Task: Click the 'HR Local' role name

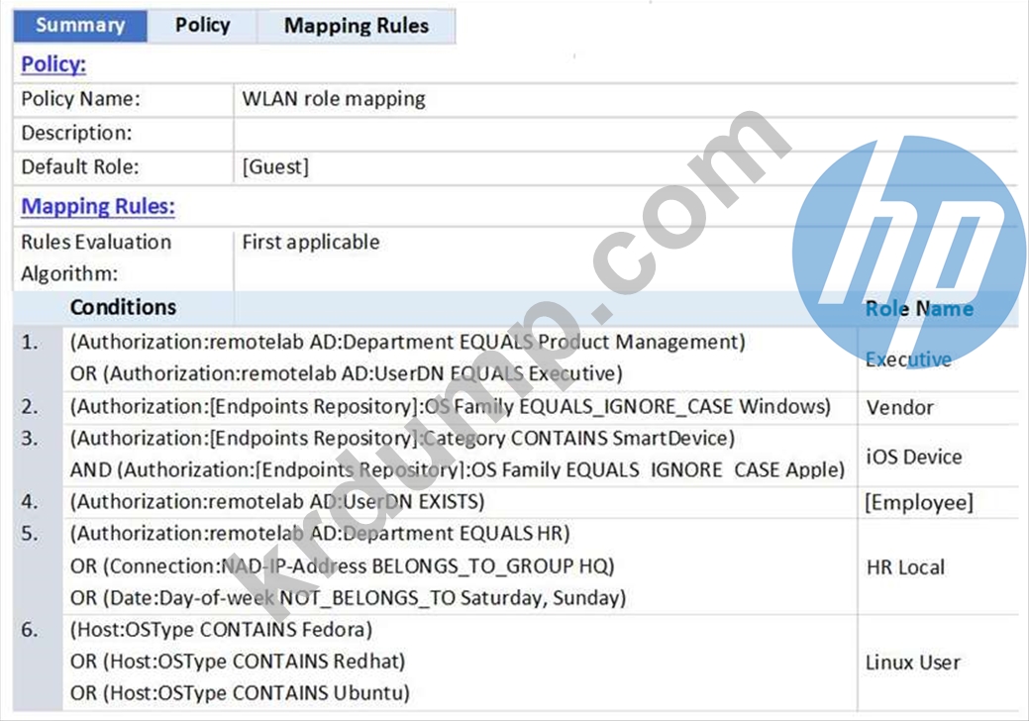Action: [x=905, y=567]
